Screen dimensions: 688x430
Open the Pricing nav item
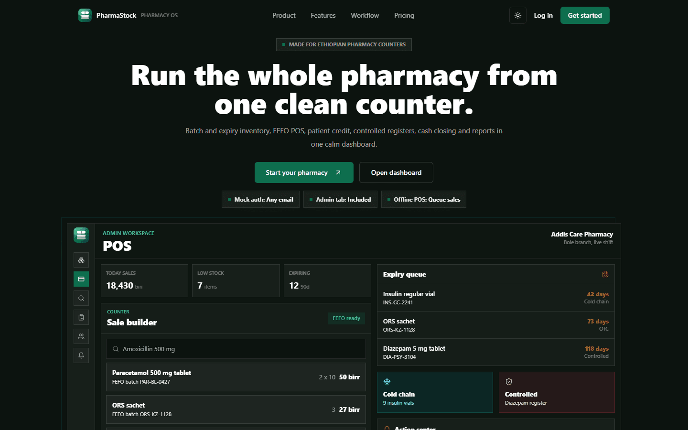click(x=404, y=15)
